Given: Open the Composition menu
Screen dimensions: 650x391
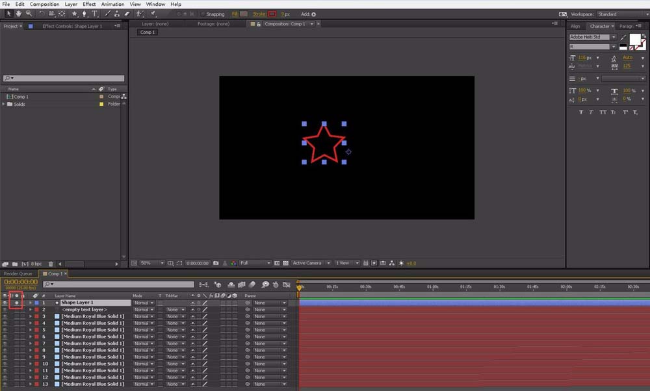Looking at the screenshot, I should pyautogui.click(x=44, y=4).
